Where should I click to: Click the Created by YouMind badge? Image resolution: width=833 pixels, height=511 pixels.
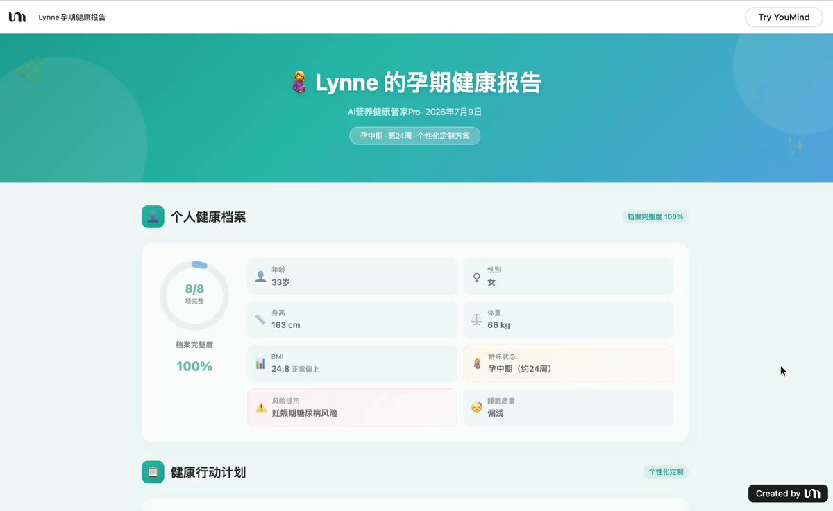pos(788,494)
